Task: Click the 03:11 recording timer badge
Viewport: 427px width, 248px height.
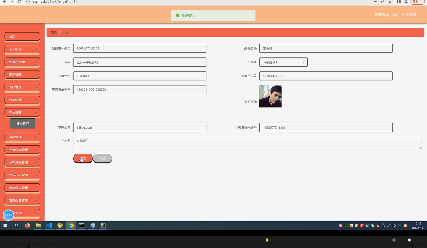Action: (8, 215)
